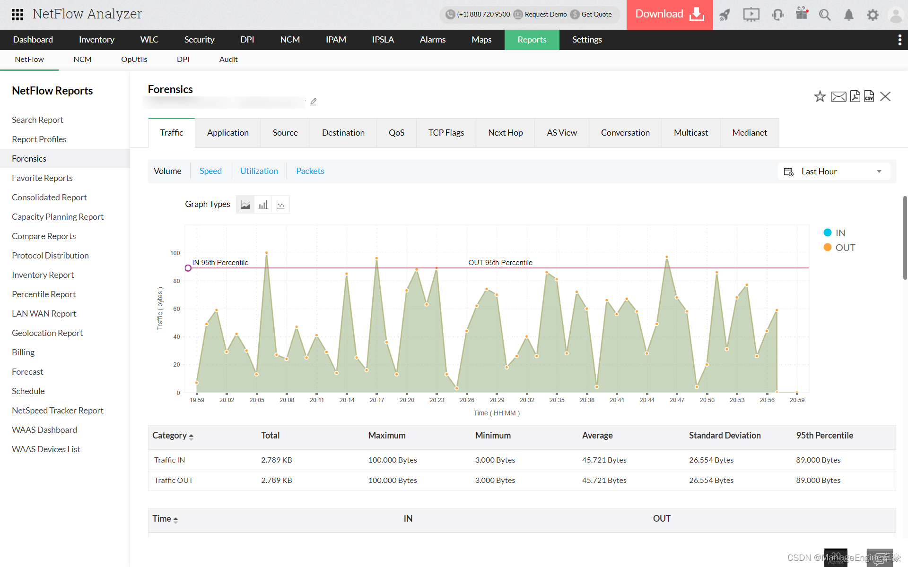The height and width of the screenshot is (567, 908).
Task: Open Forensics from left sidebar
Action: coord(29,157)
